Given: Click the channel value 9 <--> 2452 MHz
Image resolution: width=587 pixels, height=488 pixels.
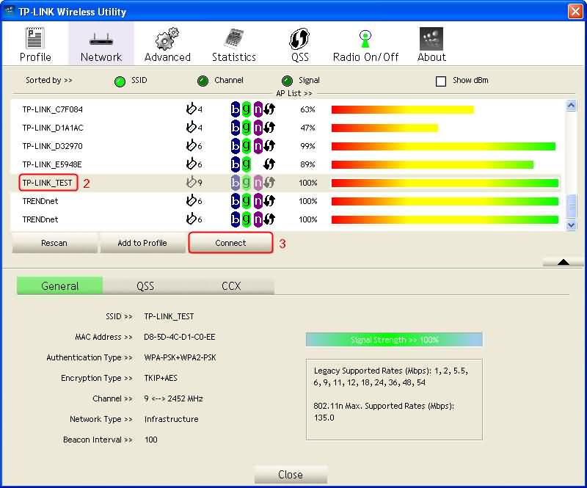Looking at the screenshot, I should tap(174, 398).
